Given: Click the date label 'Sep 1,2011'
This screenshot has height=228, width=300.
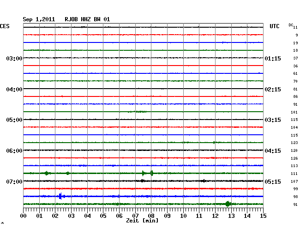Looking at the screenshot, I should [39, 19].
